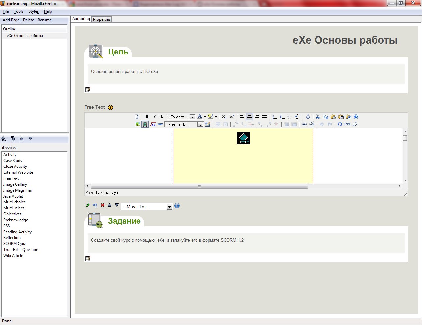Image resolution: width=422 pixels, height=325 pixels.
Task: Align text right
Action: coord(257,117)
